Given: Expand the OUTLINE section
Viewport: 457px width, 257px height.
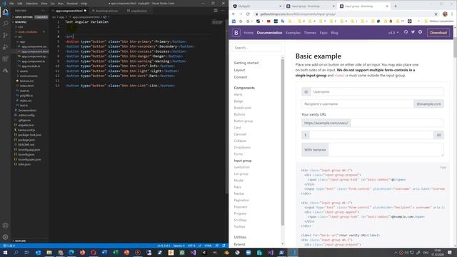Looking at the screenshot, I should (x=20, y=241).
